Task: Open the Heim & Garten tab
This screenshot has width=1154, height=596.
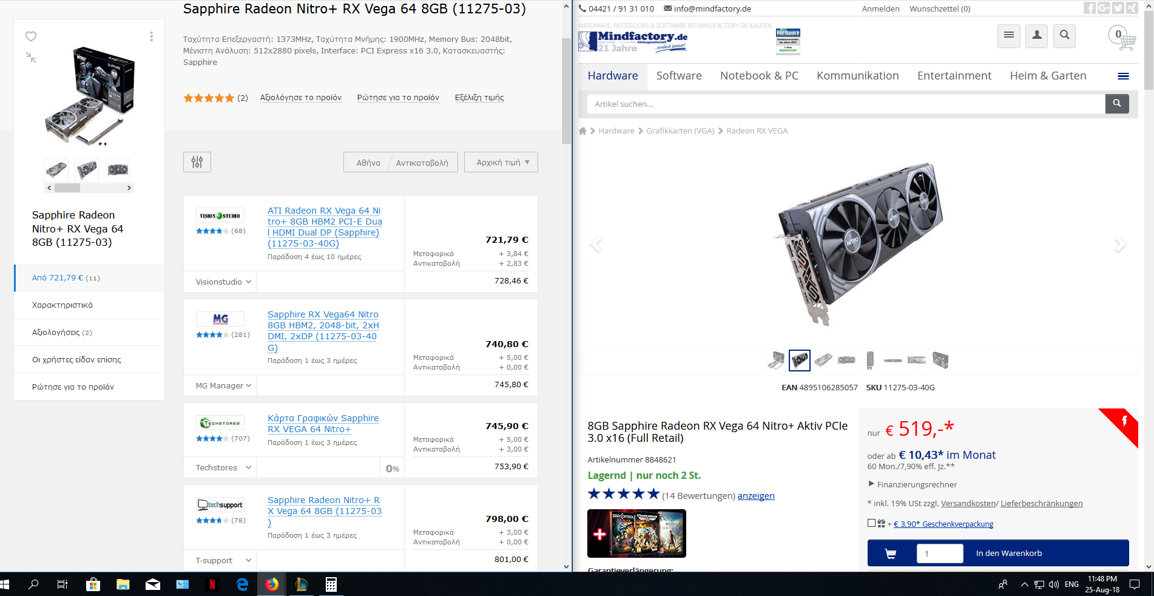Action: pyautogui.click(x=1048, y=76)
